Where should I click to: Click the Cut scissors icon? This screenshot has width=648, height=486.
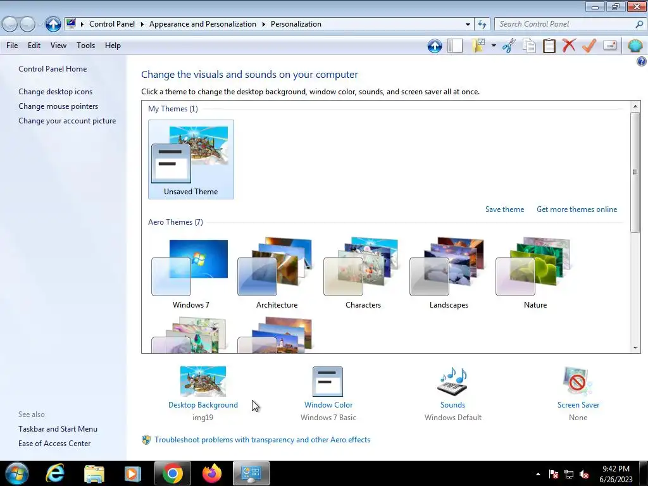pos(509,46)
